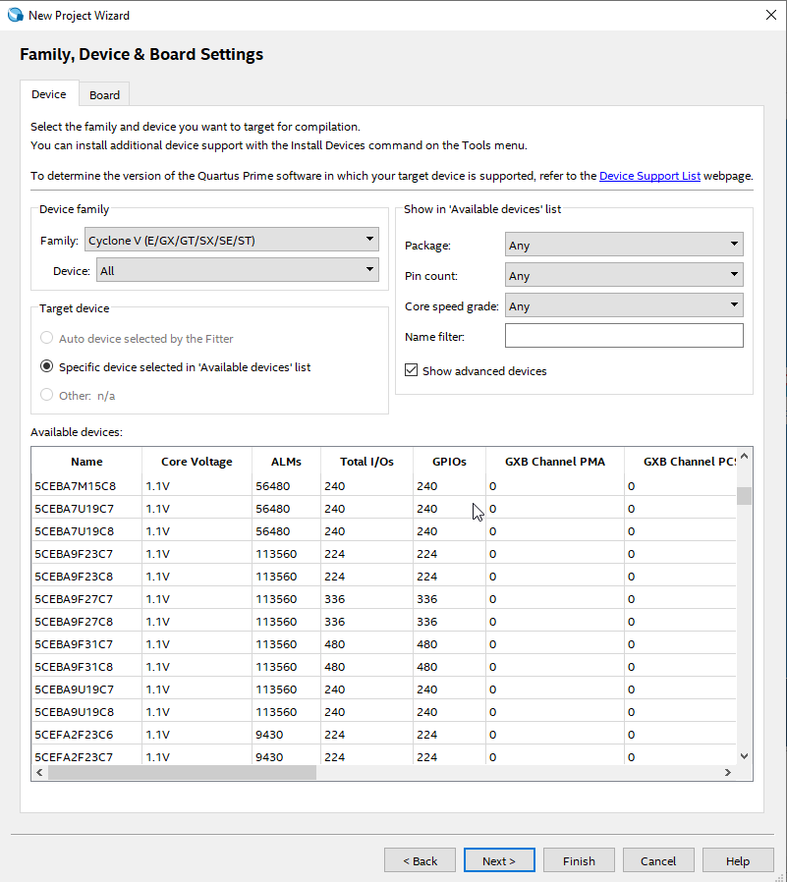
Task: Expand the Package dropdown
Action: tap(624, 245)
